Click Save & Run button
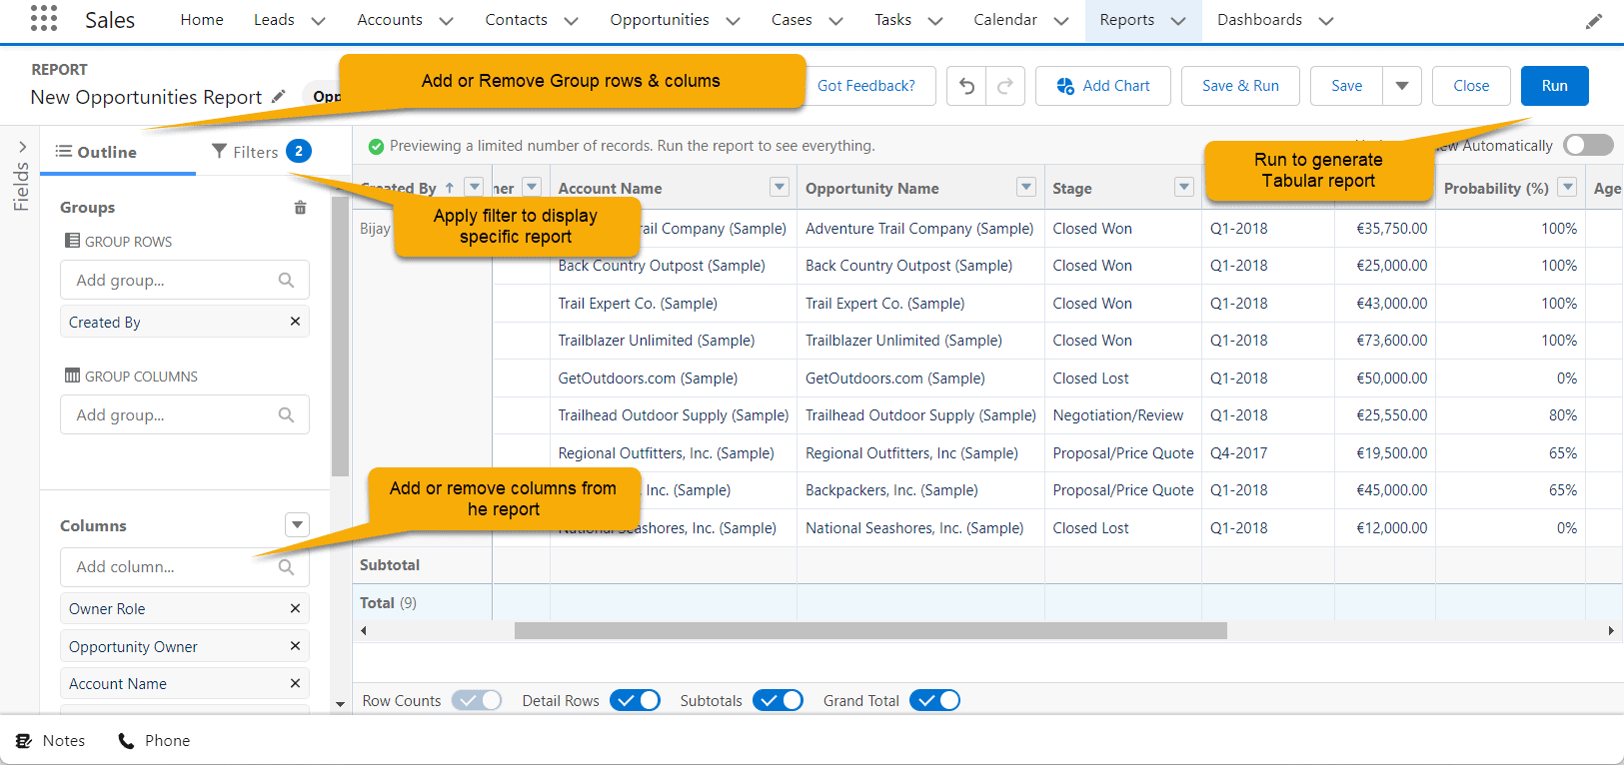Viewport: 1624px width, 765px height. pyautogui.click(x=1240, y=86)
